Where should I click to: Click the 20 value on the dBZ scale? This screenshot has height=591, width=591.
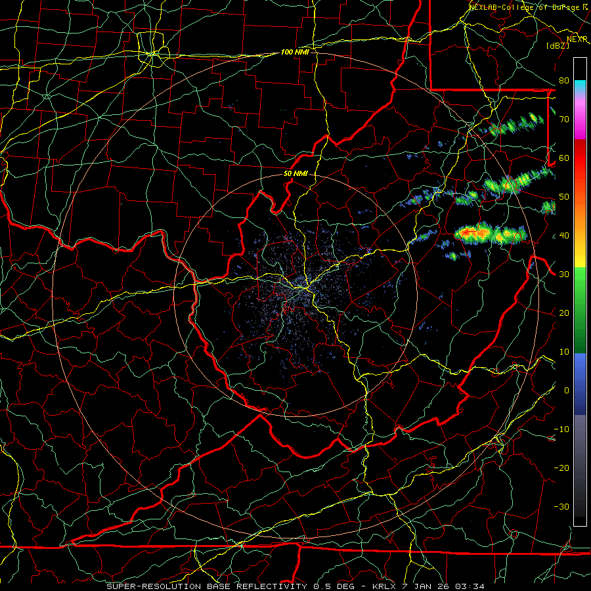coord(564,313)
